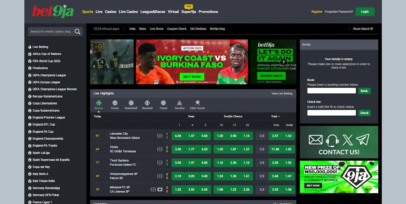This screenshot has width=406, height=204.
Task: Open the Virtual tab
Action: tap(173, 12)
